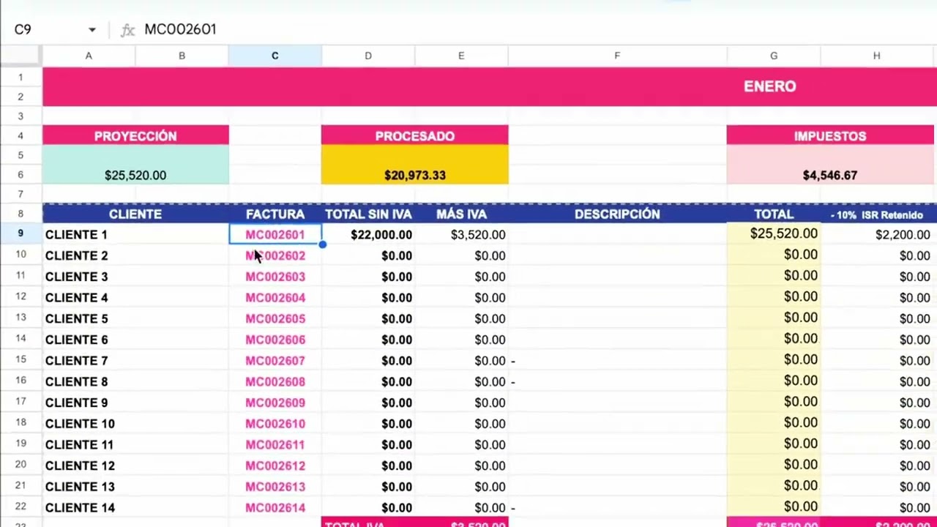Open the name box dropdown arrow

pyautogui.click(x=92, y=29)
